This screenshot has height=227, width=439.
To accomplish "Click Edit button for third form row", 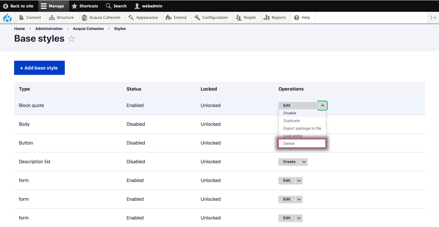I will click(x=287, y=218).
